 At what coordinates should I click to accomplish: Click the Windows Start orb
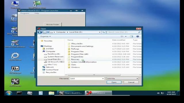[9, 93]
